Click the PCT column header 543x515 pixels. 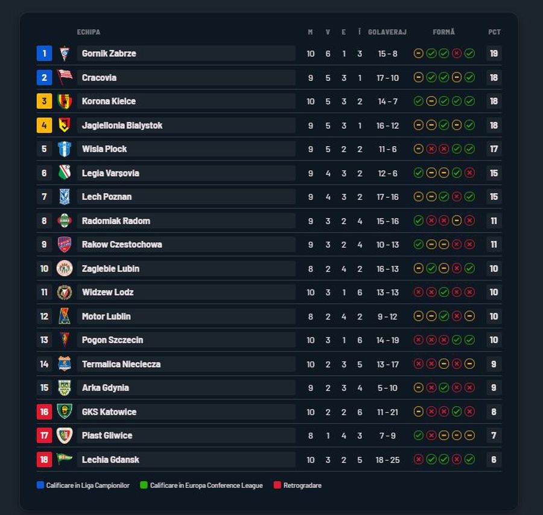click(x=494, y=32)
